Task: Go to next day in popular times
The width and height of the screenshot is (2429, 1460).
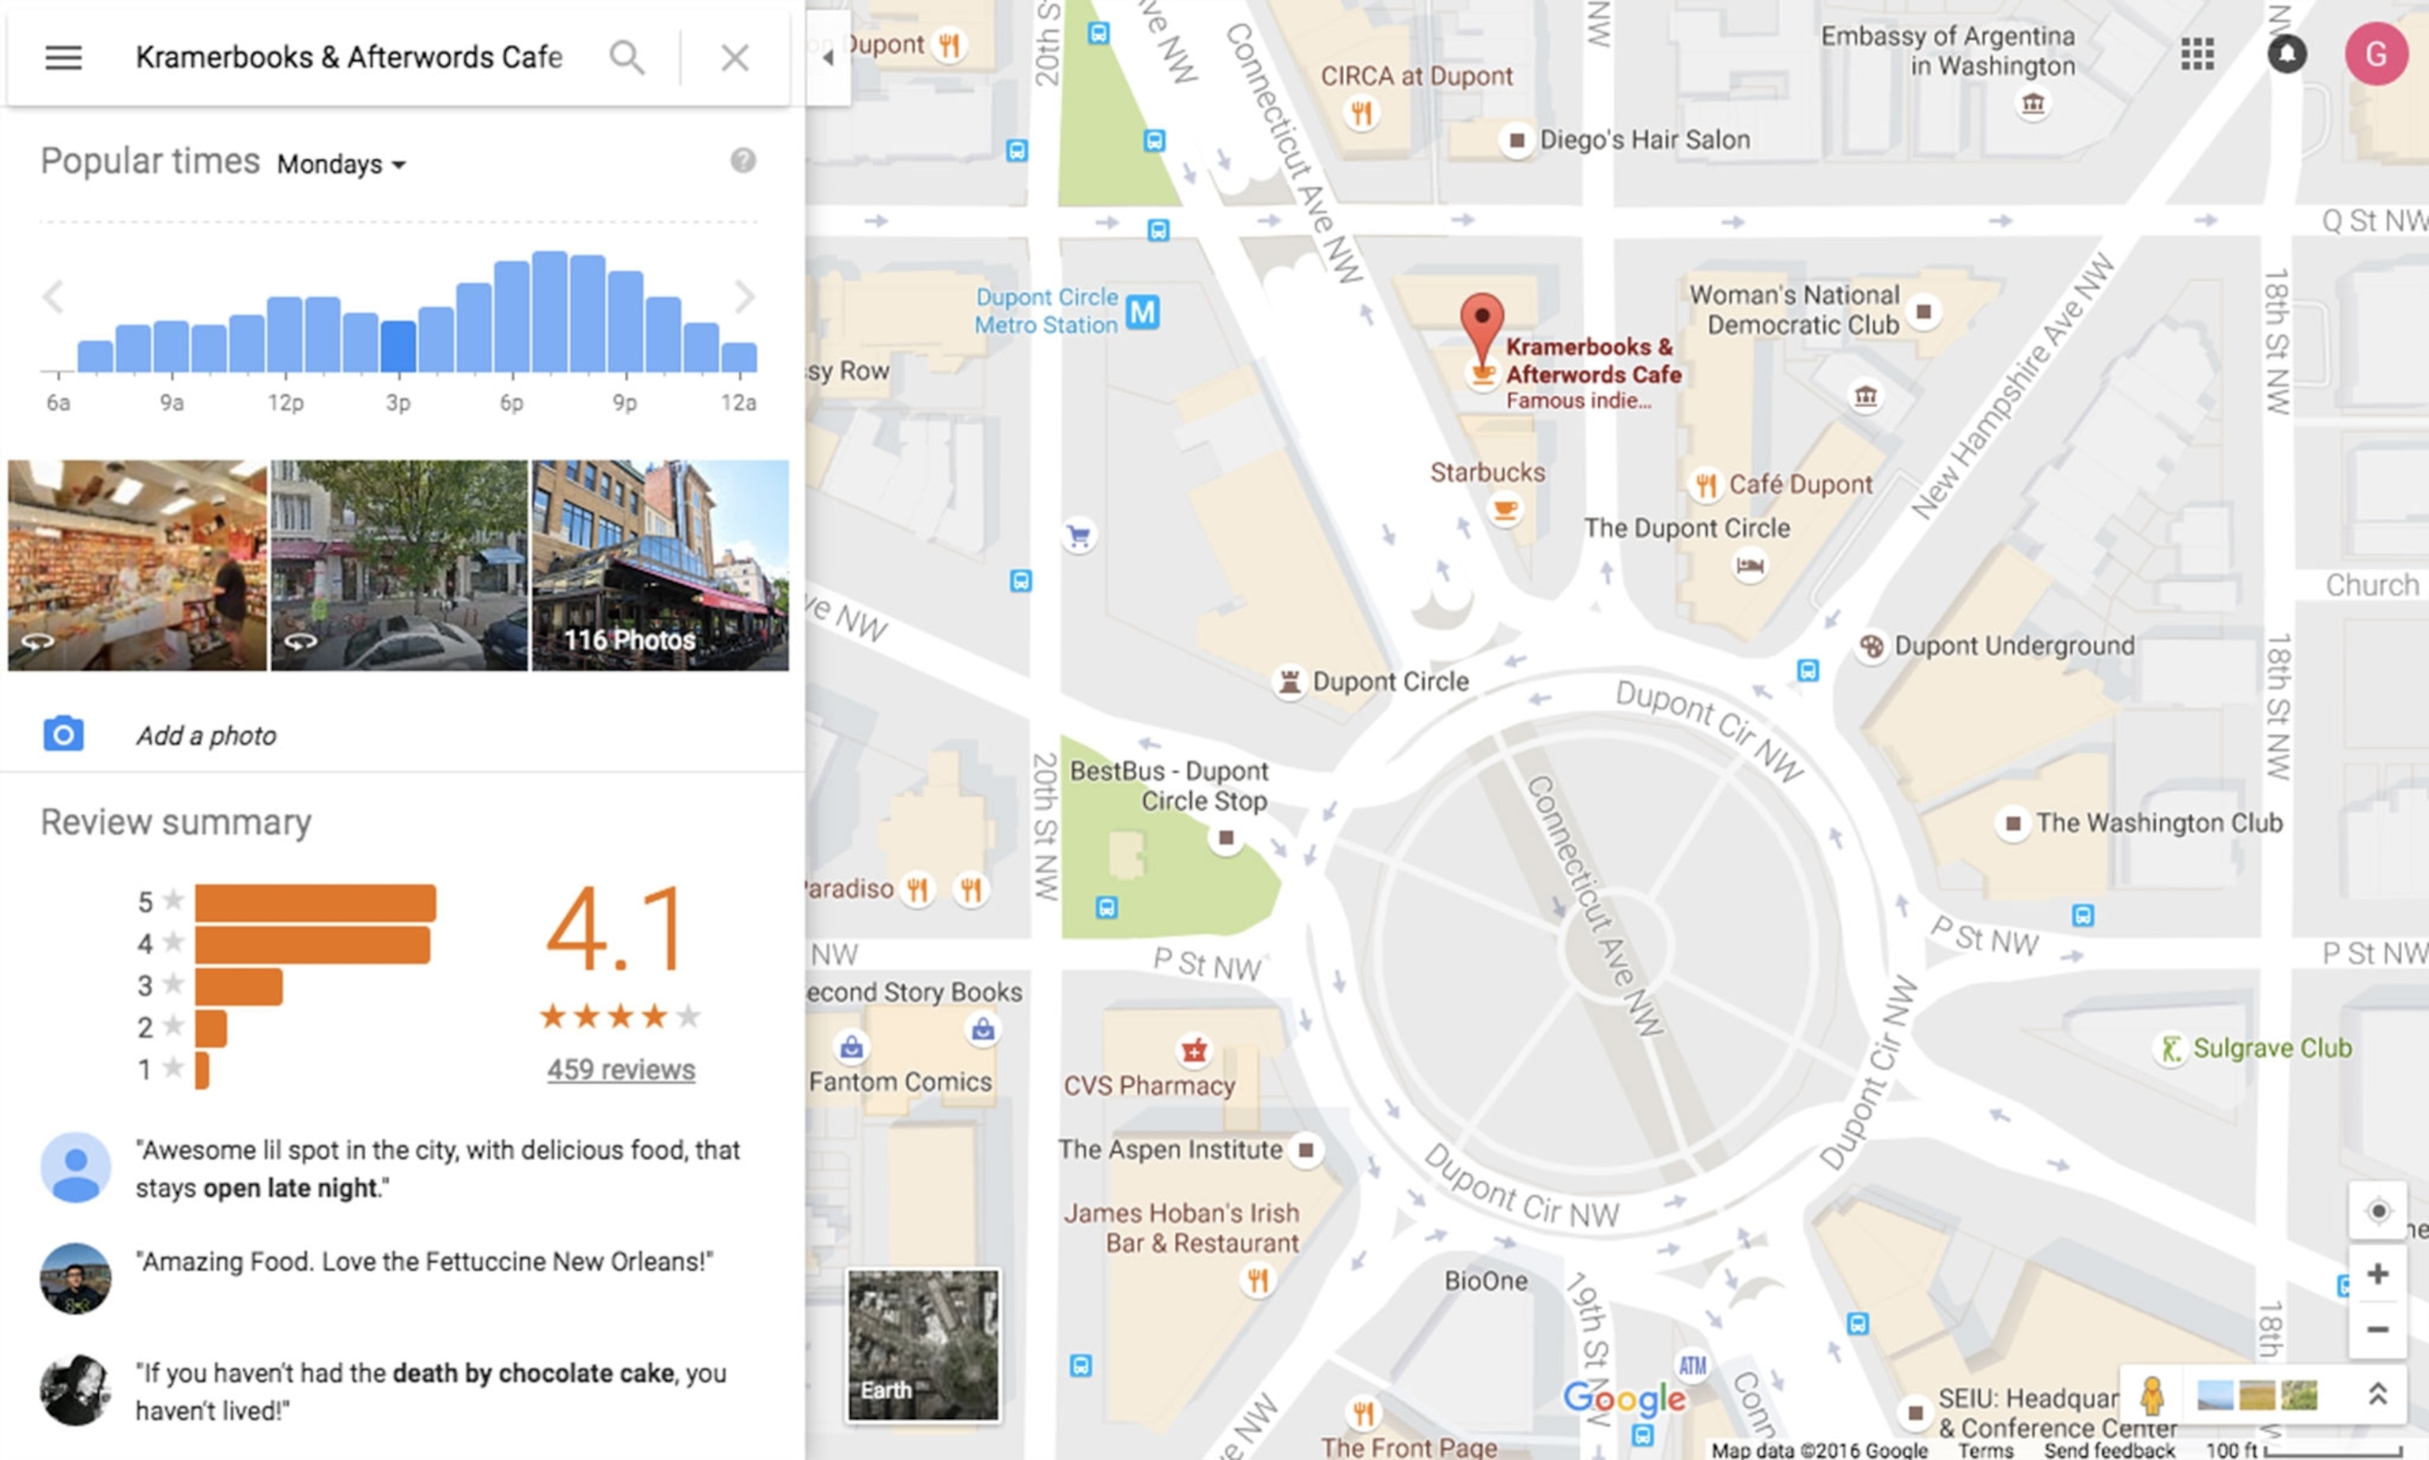Action: [745, 296]
